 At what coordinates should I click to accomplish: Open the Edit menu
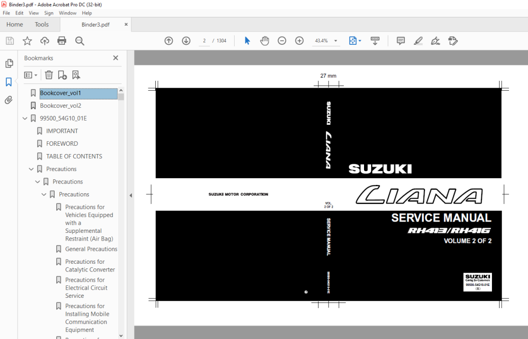19,13
